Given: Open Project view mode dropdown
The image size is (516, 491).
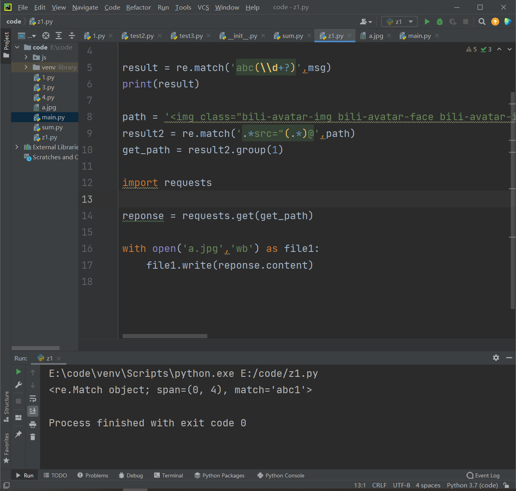Looking at the screenshot, I should (27, 36).
